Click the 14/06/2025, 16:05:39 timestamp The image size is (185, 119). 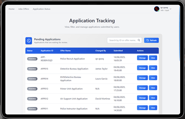point(119,59)
